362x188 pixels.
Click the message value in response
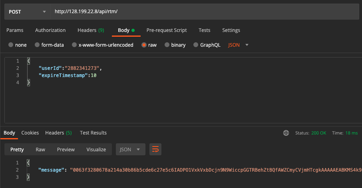point(216,170)
